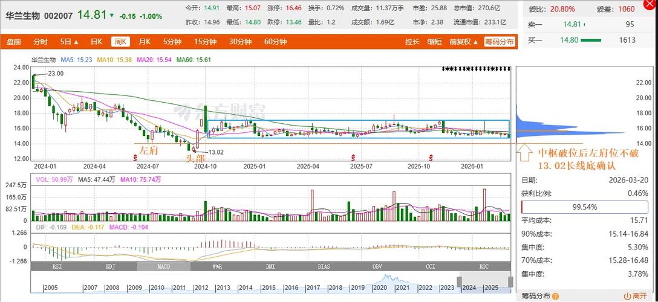Viewport: 658px width, 302px height.
Task: Toggle the 筹码分布 chip distribution button
Action: pos(500,42)
